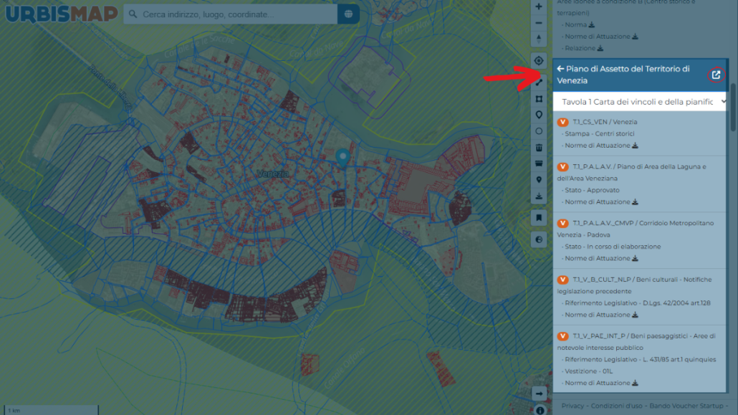Select 'Vestizione - 01L' text
Screen dimensions: 738x415
pyautogui.click(x=588, y=371)
